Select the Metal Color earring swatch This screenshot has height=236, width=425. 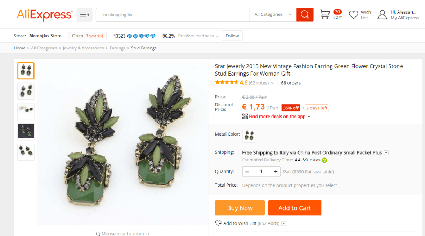(x=249, y=136)
